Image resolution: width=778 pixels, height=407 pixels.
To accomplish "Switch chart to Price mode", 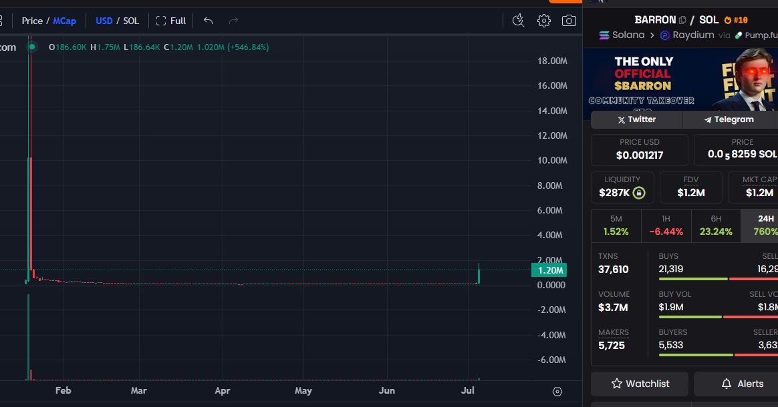I will (x=32, y=21).
